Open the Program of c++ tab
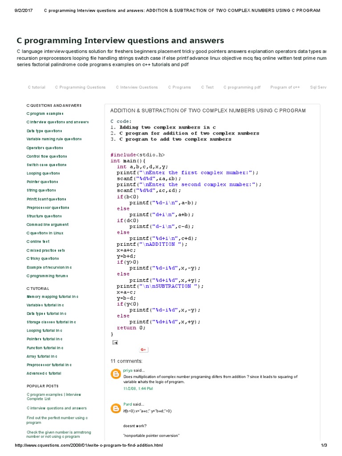 coord(285,87)
